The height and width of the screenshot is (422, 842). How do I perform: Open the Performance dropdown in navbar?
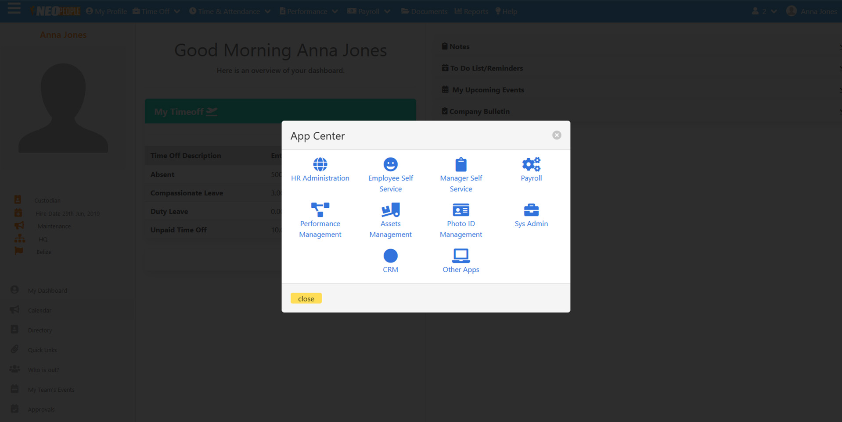click(x=309, y=11)
